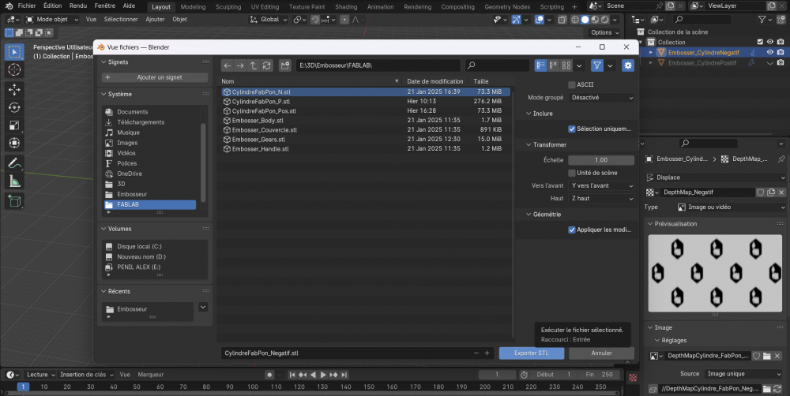
Task: Enable the ASCII checkbox
Action: [x=572, y=84]
